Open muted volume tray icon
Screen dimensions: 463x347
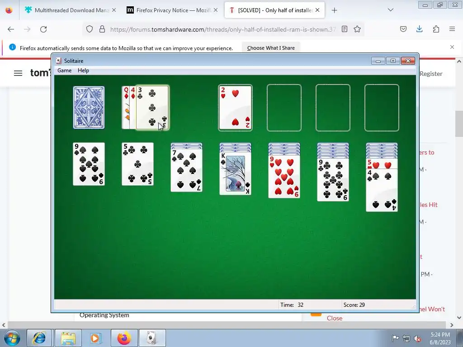(417, 338)
